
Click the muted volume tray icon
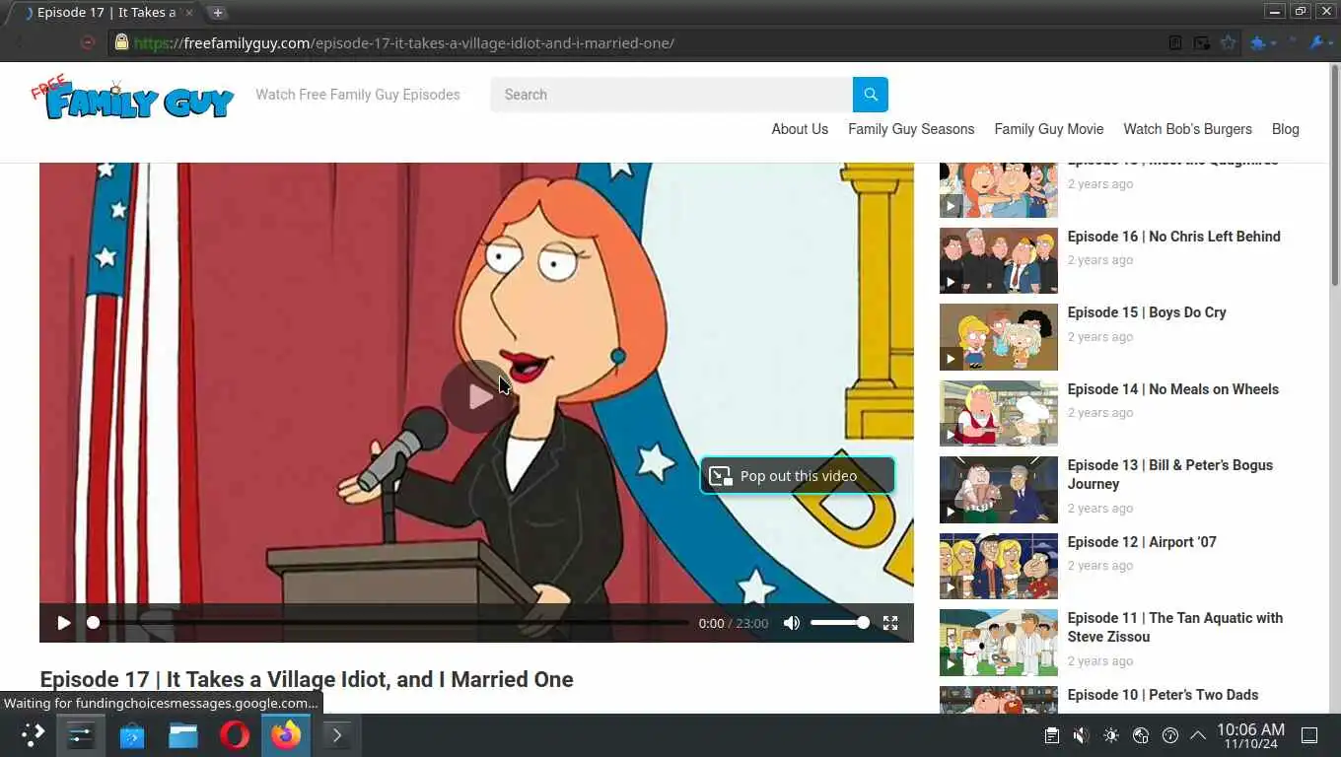pos(1081,735)
